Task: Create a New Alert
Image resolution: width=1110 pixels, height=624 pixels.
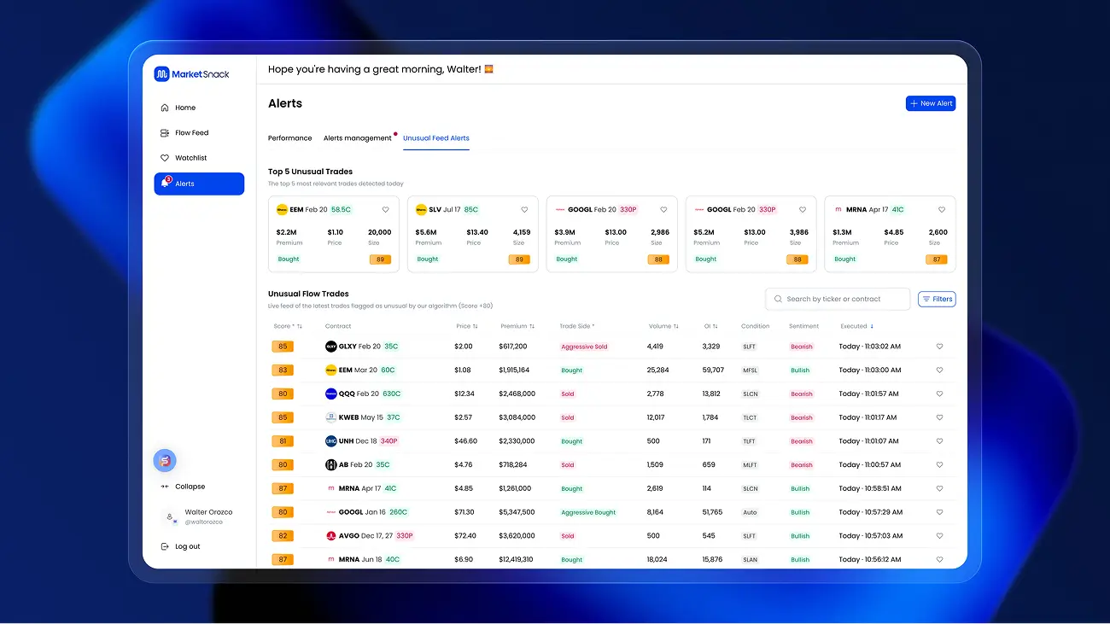Action: click(931, 103)
